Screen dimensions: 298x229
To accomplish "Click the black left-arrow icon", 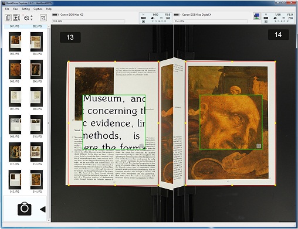I will coord(43,209).
